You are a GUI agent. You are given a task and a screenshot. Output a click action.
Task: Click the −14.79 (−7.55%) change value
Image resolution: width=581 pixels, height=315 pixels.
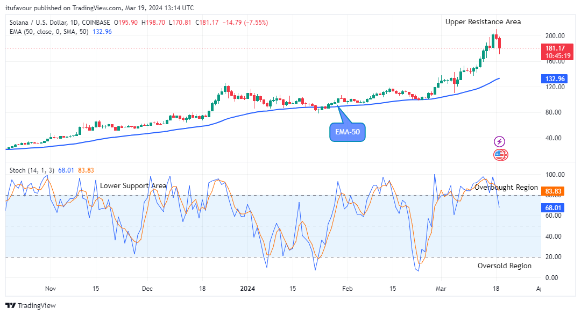tap(245, 23)
